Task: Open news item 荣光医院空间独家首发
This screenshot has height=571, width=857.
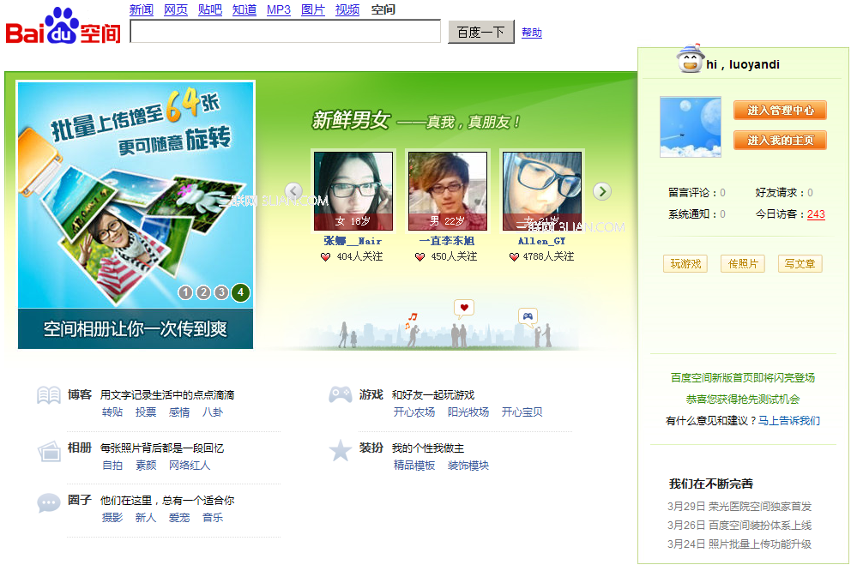Action: point(760,507)
